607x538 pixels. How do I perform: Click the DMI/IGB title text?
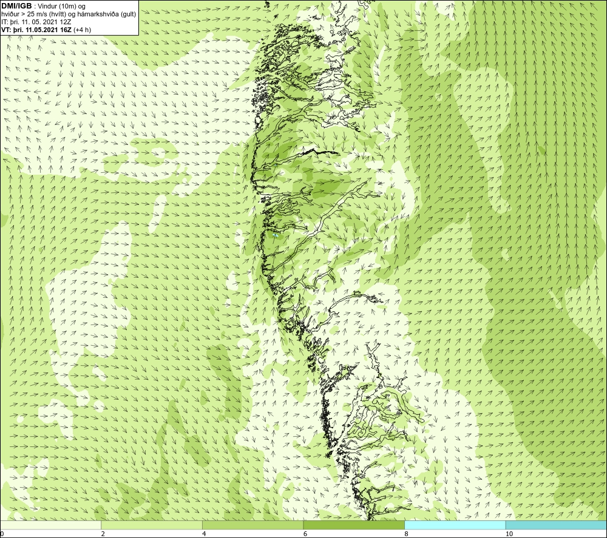pos(16,6)
